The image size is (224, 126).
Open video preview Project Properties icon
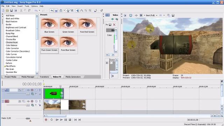[125, 15]
